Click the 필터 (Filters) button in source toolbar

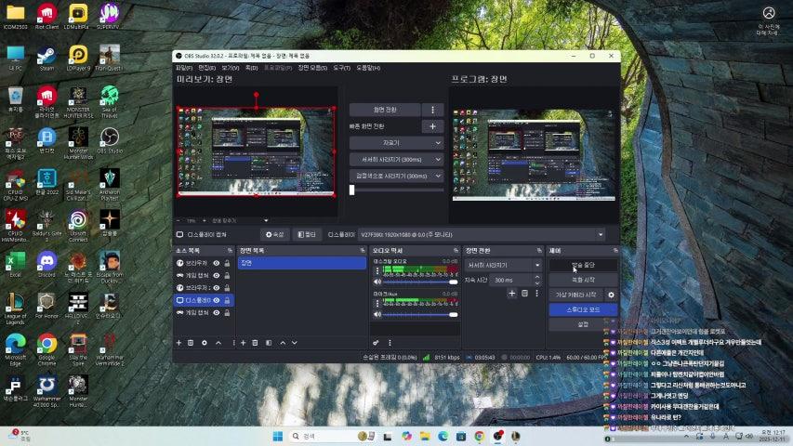(x=307, y=235)
